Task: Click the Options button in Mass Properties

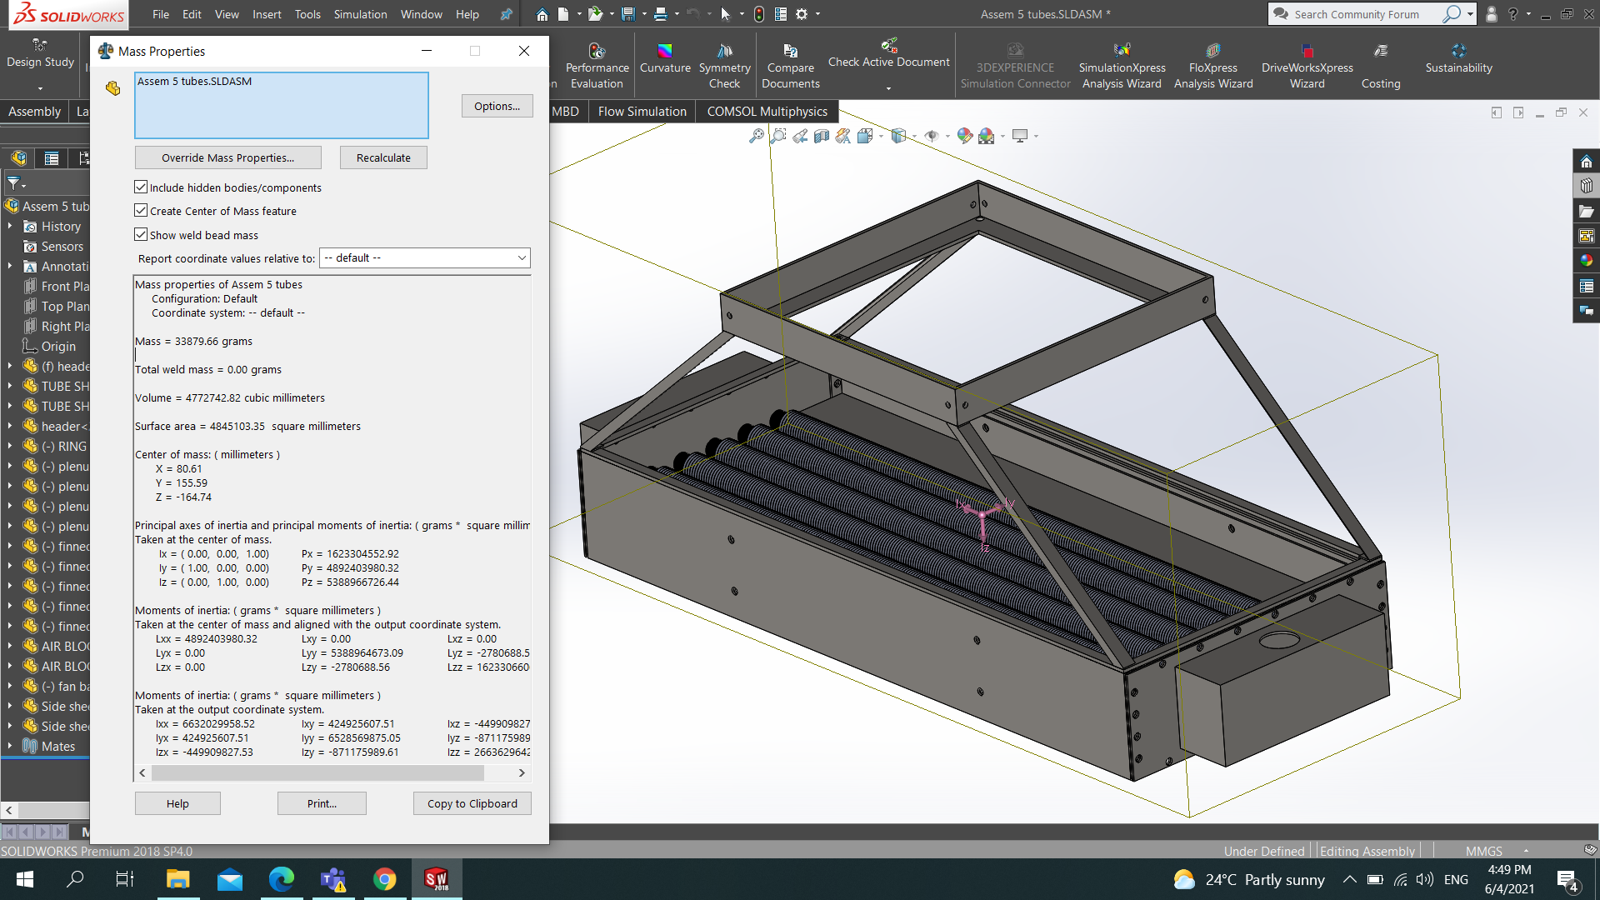Action: pos(497,106)
